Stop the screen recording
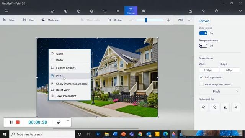Image resolution: width=245 pixels, height=138 pixels. click(x=18, y=122)
